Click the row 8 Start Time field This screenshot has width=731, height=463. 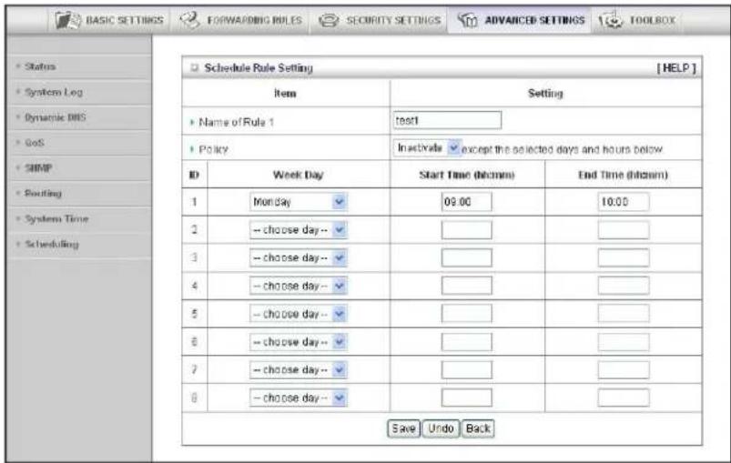point(467,398)
